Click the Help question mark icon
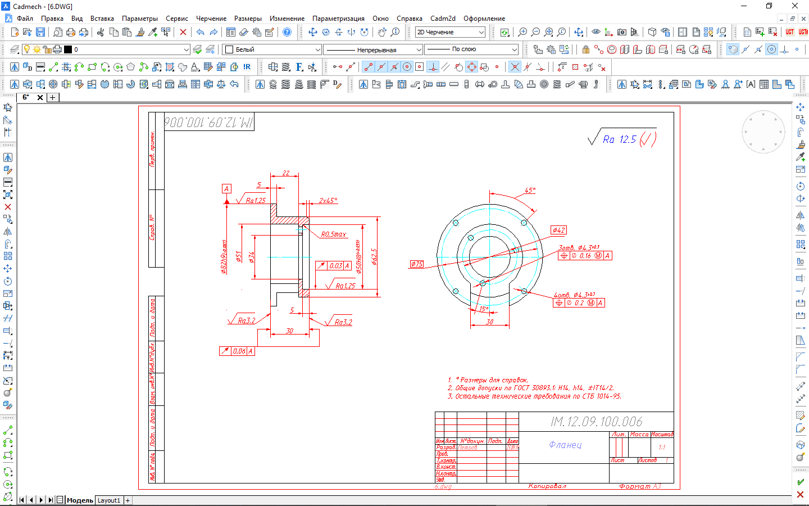The image size is (809, 506). click(287, 33)
